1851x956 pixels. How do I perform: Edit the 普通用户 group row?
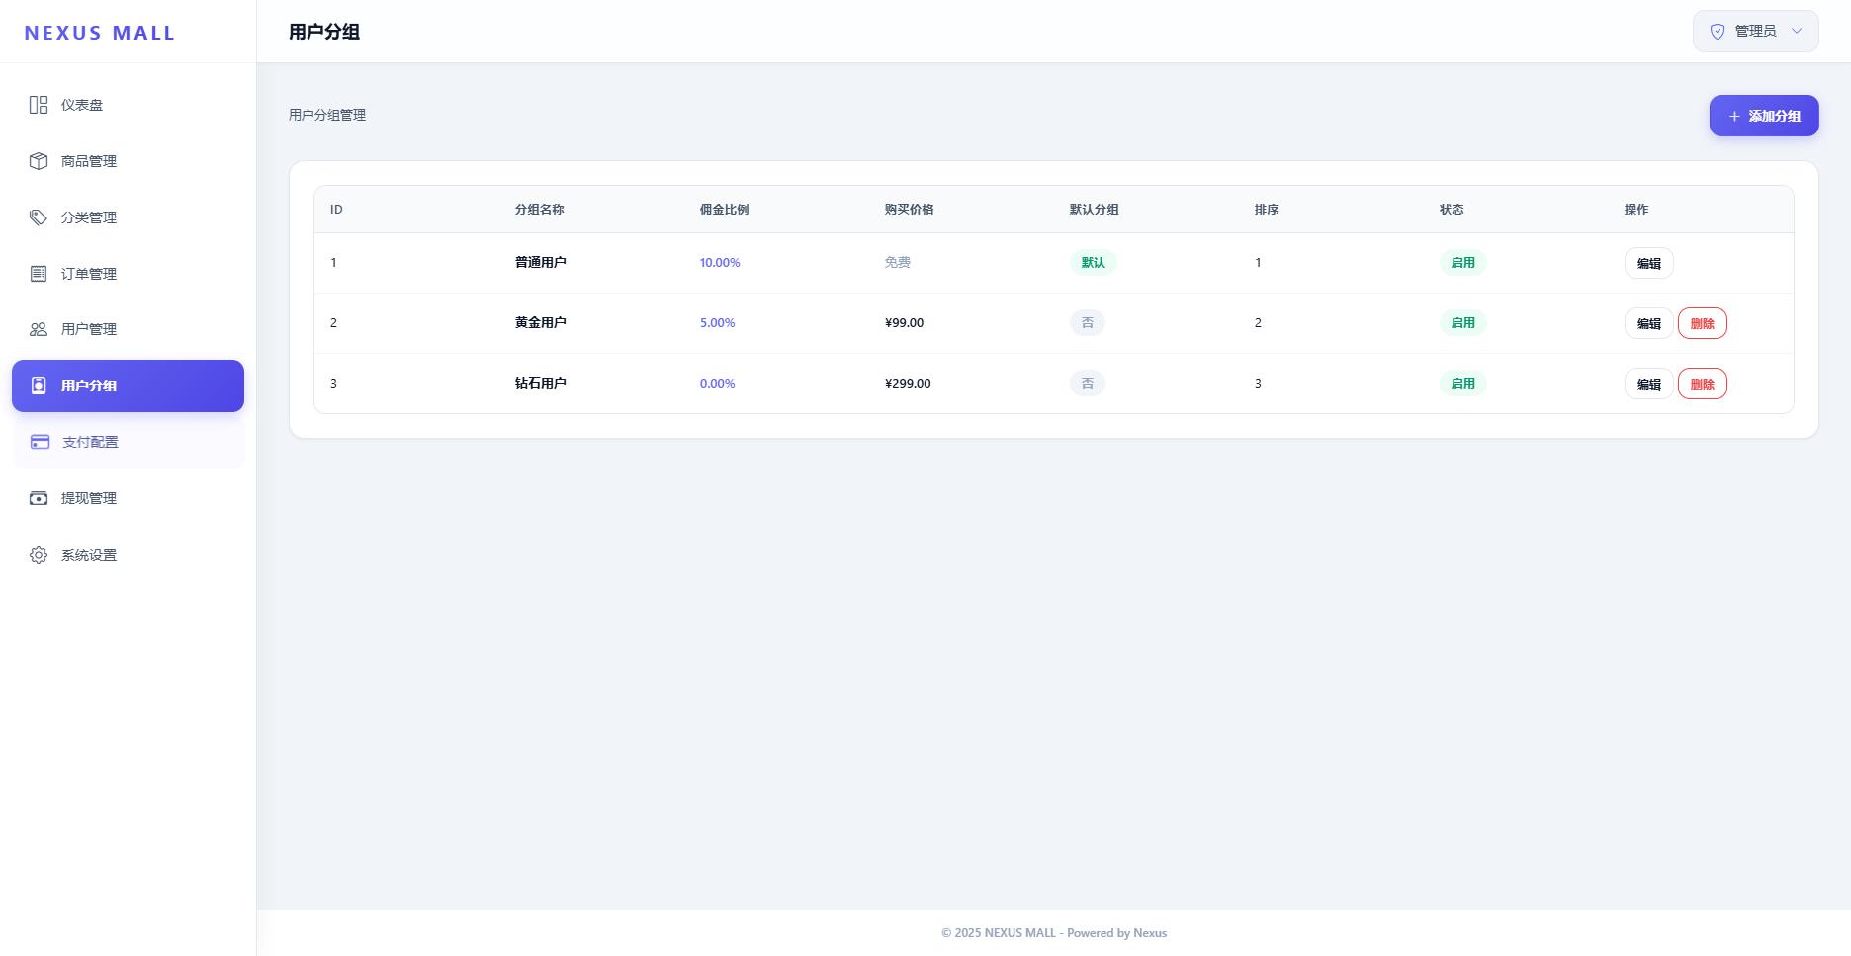click(1648, 263)
